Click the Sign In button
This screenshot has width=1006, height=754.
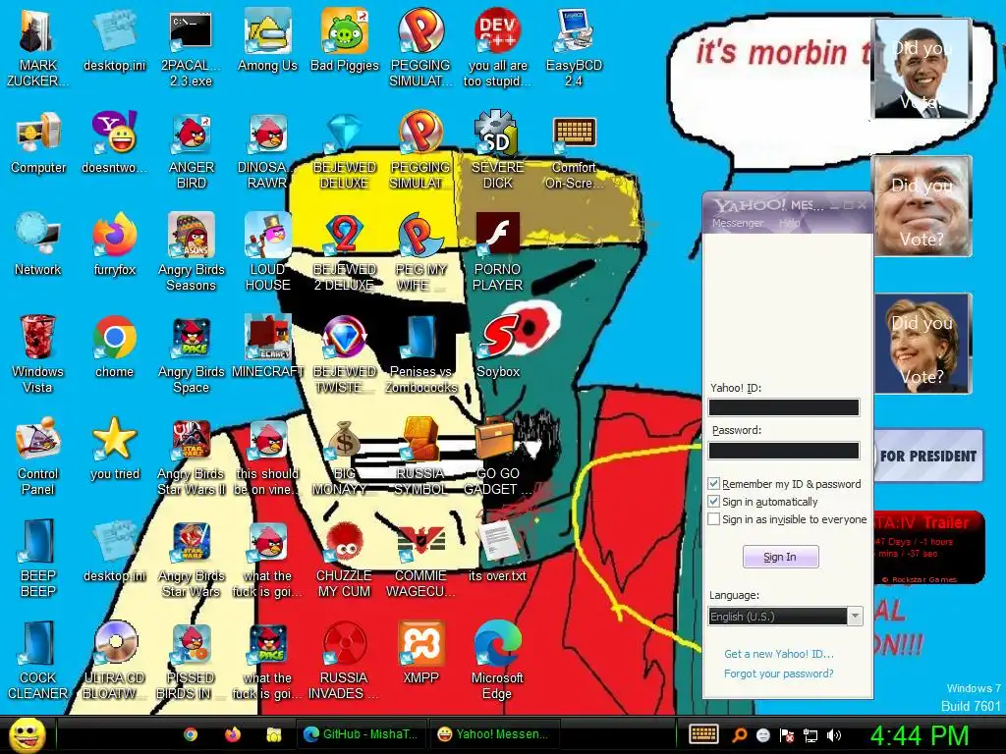(780, 557)
